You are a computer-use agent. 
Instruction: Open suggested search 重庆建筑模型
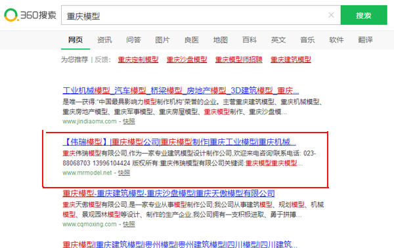coord(291,60)
